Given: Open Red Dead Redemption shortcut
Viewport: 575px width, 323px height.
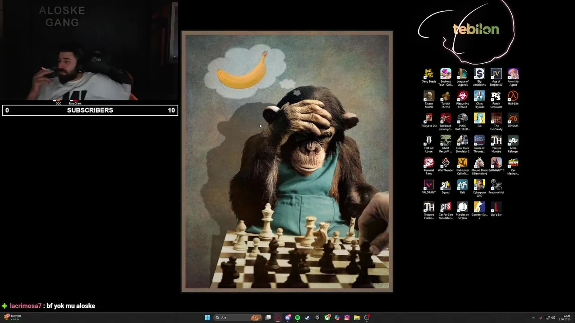Looking at the screenshot, I should coord(446,122).
